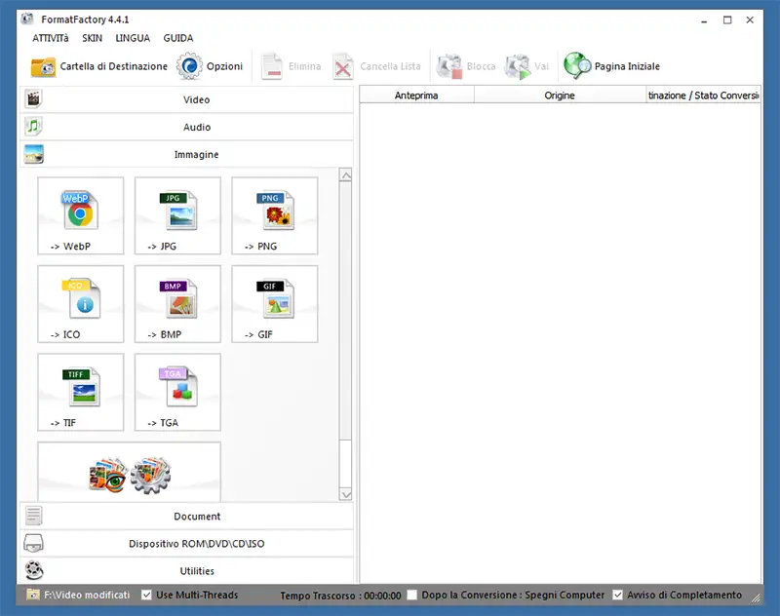Choose the PNG conversion icon
Screen dimensions: 780x616
click(275, 210)
